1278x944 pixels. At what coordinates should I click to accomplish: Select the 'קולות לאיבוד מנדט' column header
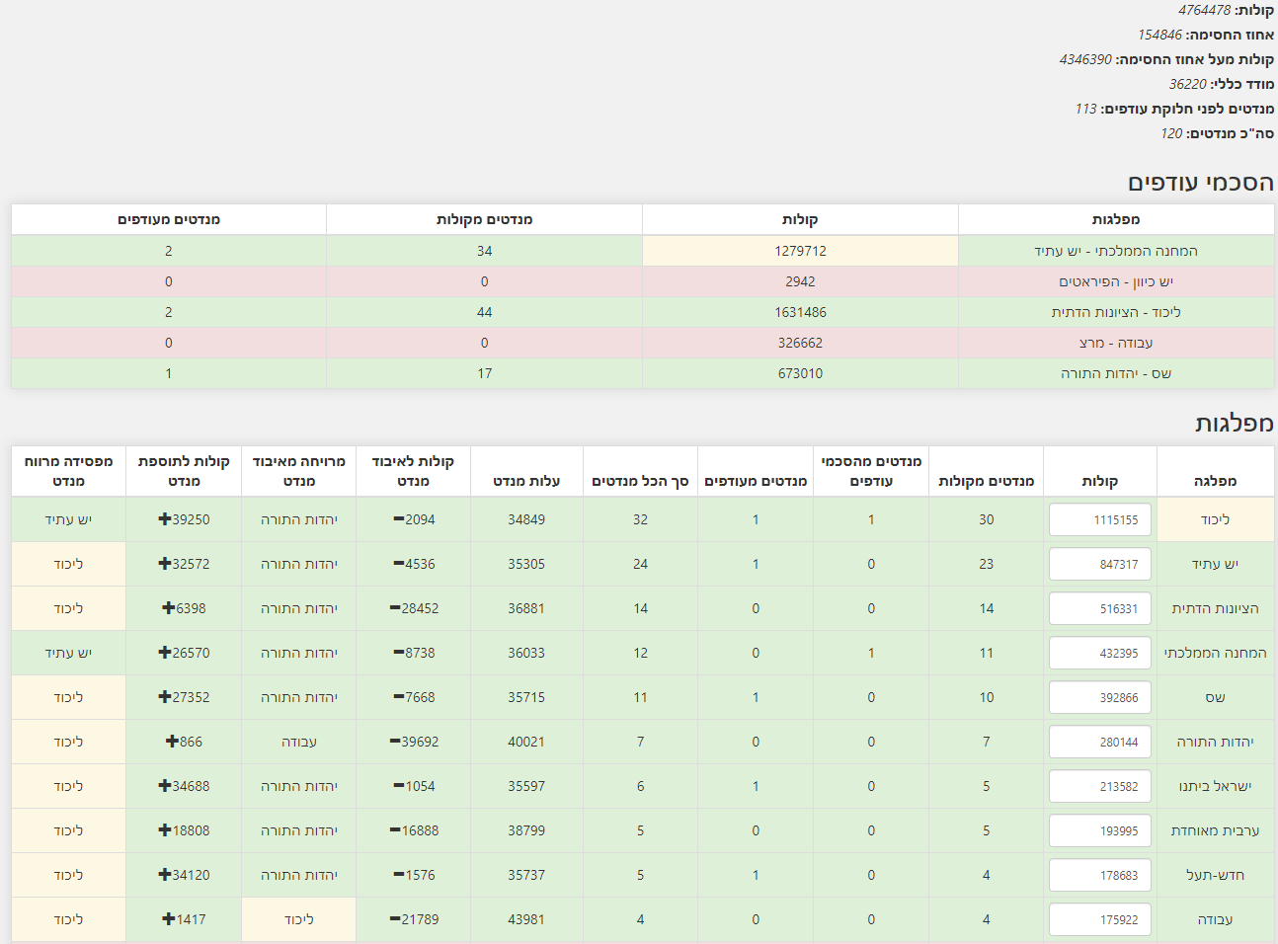[413, 471]
